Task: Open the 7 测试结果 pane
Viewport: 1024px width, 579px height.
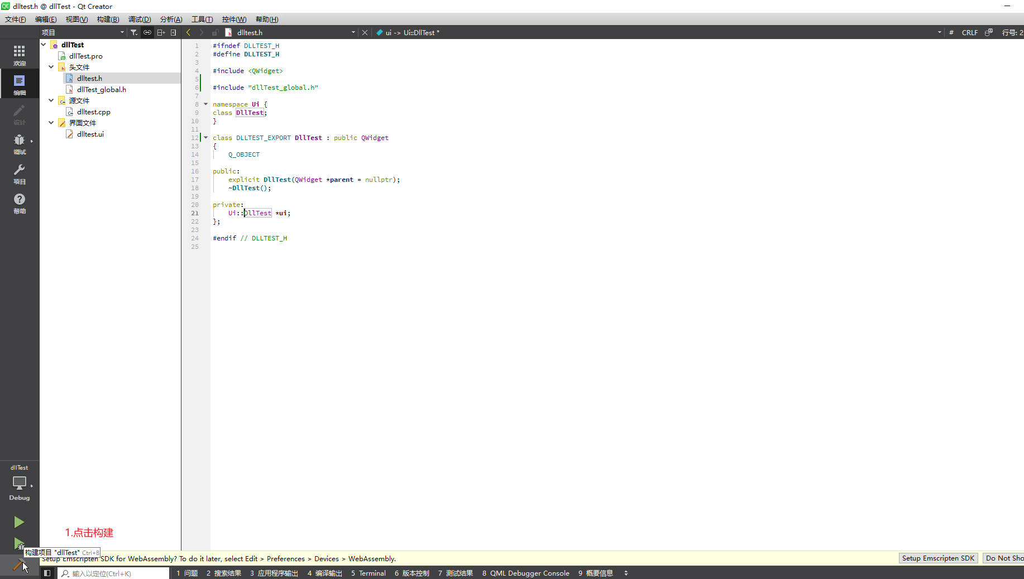Action: coord(456,573)
